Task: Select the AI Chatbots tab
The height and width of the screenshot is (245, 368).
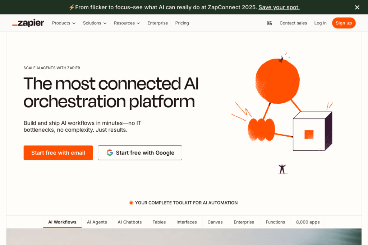Action: pos(129,222)
